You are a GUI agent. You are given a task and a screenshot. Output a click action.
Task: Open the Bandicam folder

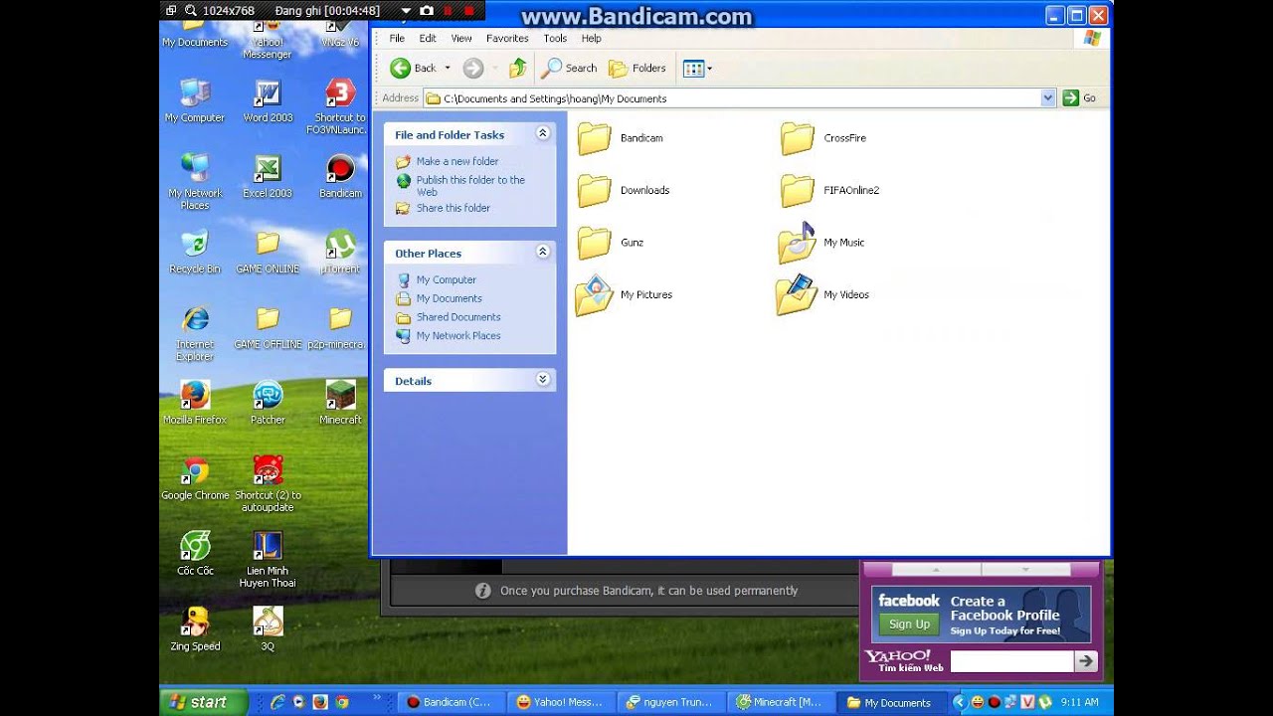(x=620, y=138)
